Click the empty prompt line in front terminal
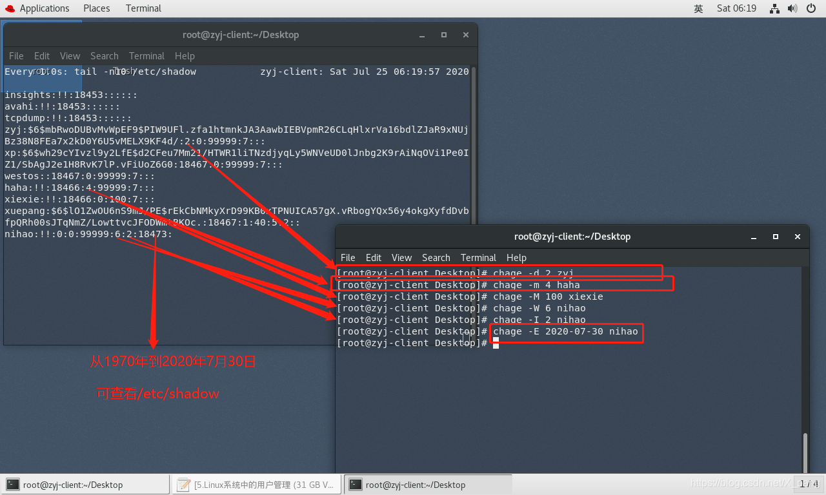The width and height of the screenshot is (826, 495). 418,343
